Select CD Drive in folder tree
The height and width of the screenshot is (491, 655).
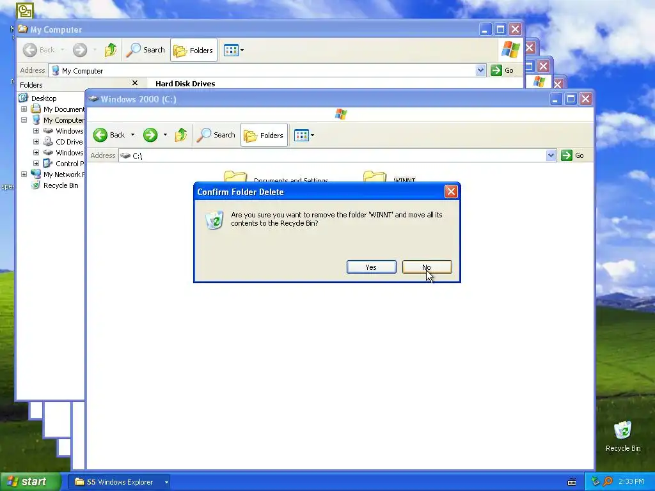coord(69,141)
